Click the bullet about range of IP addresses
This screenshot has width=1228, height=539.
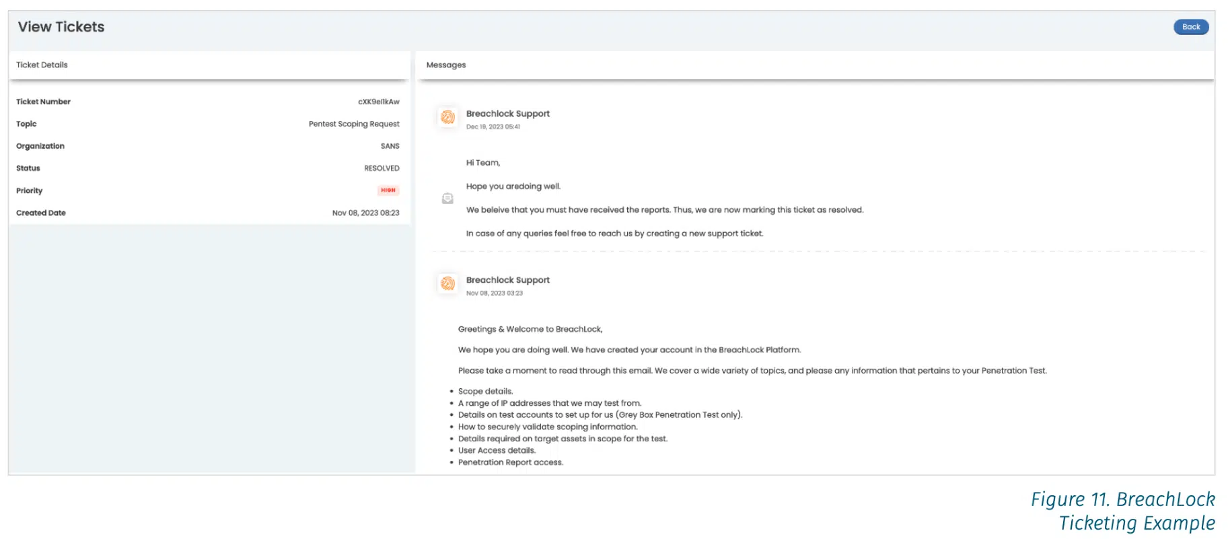(x=550, y=403)
